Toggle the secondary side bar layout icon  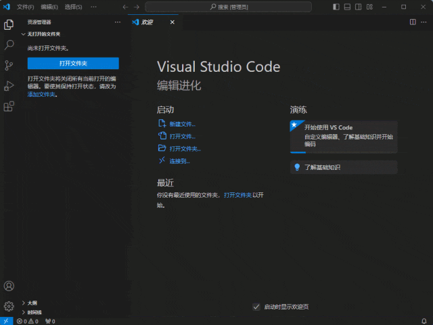[x=358, y=7]
